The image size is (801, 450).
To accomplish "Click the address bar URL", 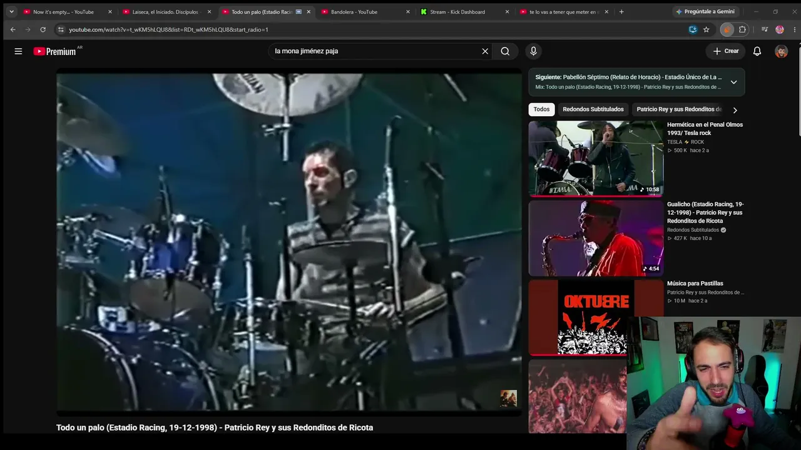I will pos(168,29).
